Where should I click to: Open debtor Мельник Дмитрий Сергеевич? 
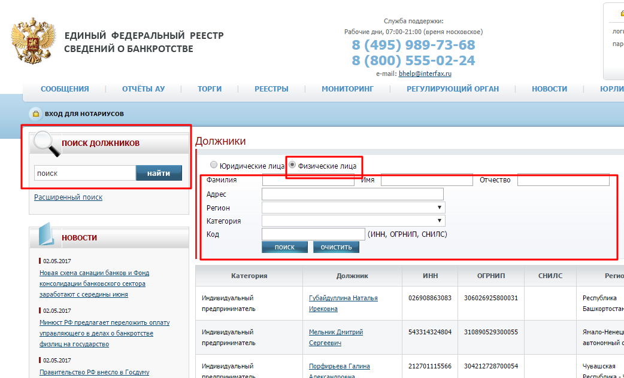pyautogui.click(x=336, y=337)
